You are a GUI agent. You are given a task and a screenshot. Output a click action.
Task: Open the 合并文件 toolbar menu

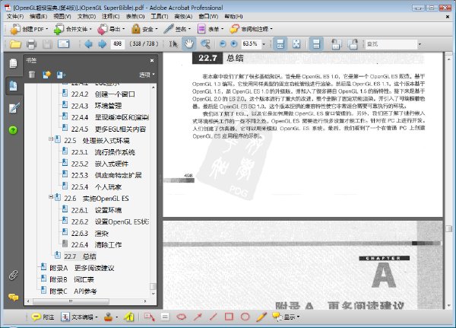[x=73, y=29]
